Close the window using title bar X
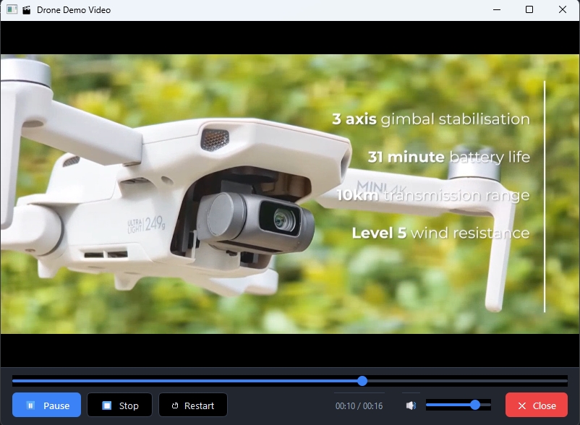The image size is (580, 425). click(x=562, y=9)
